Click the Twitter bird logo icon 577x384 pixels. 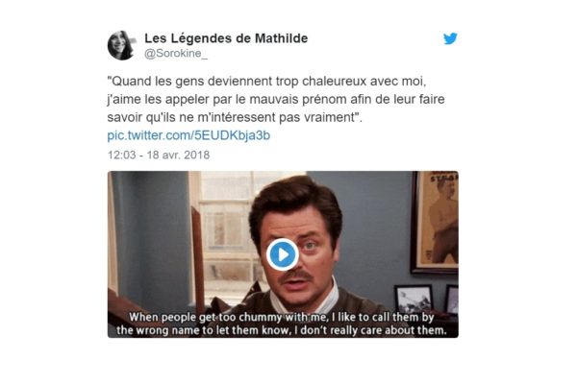(450, 38)
